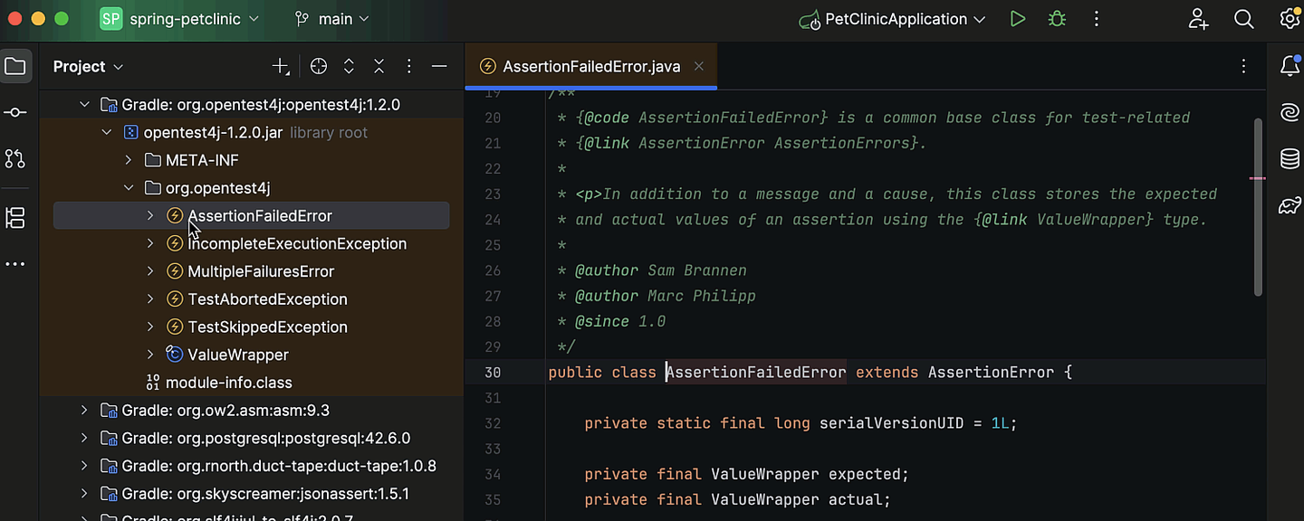This screenshot has width=1304, height=521.
Task: Expand the AssertionFailedError tree node
Action: tap(150, 215)
